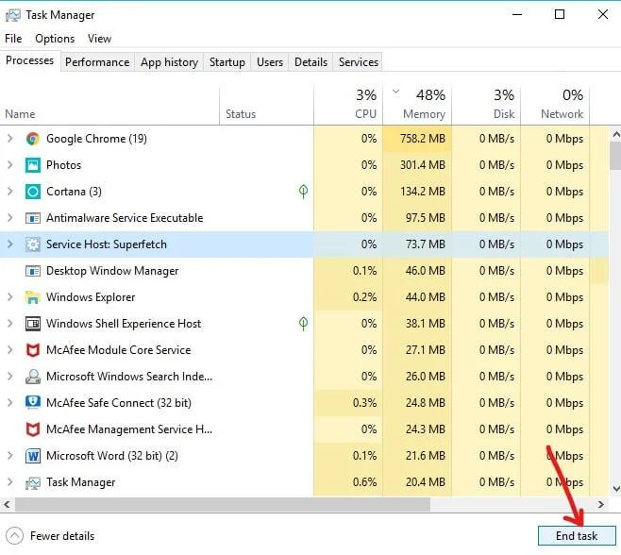Click the Service Host Superfetch gear icon
This screenshot has width=621, height=555.
[33, 244]
